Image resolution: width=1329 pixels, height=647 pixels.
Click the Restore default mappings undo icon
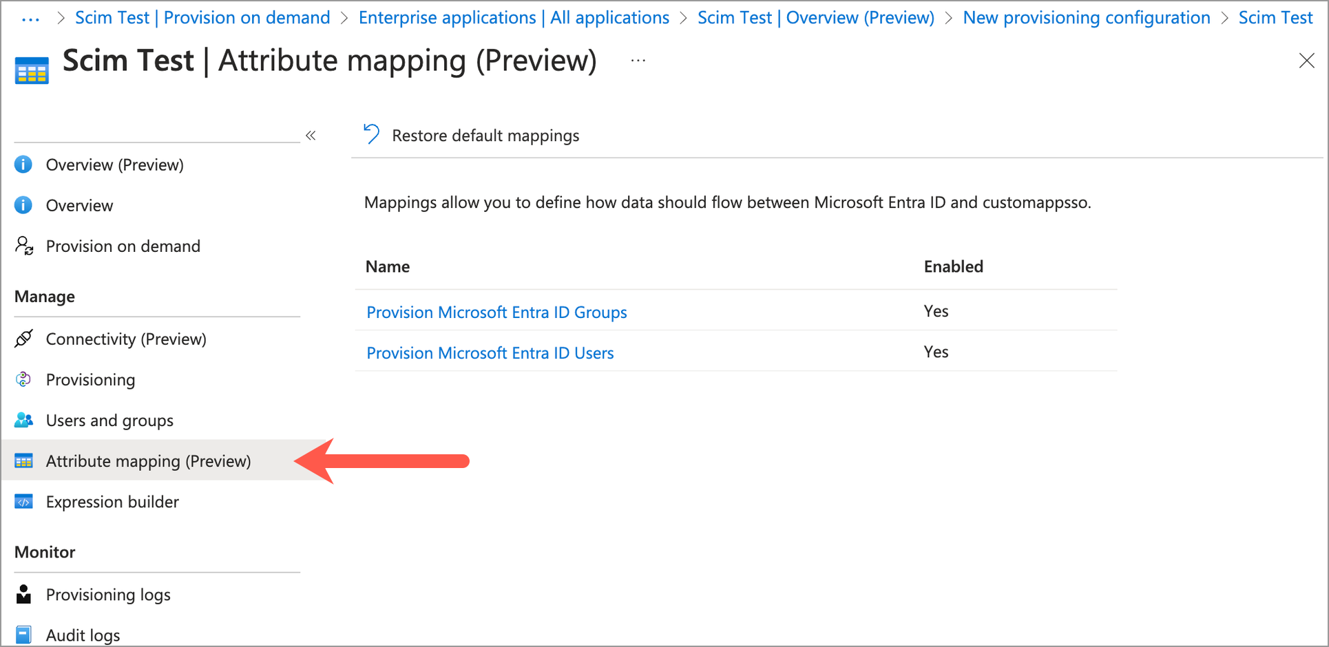(x=372, y=134)
